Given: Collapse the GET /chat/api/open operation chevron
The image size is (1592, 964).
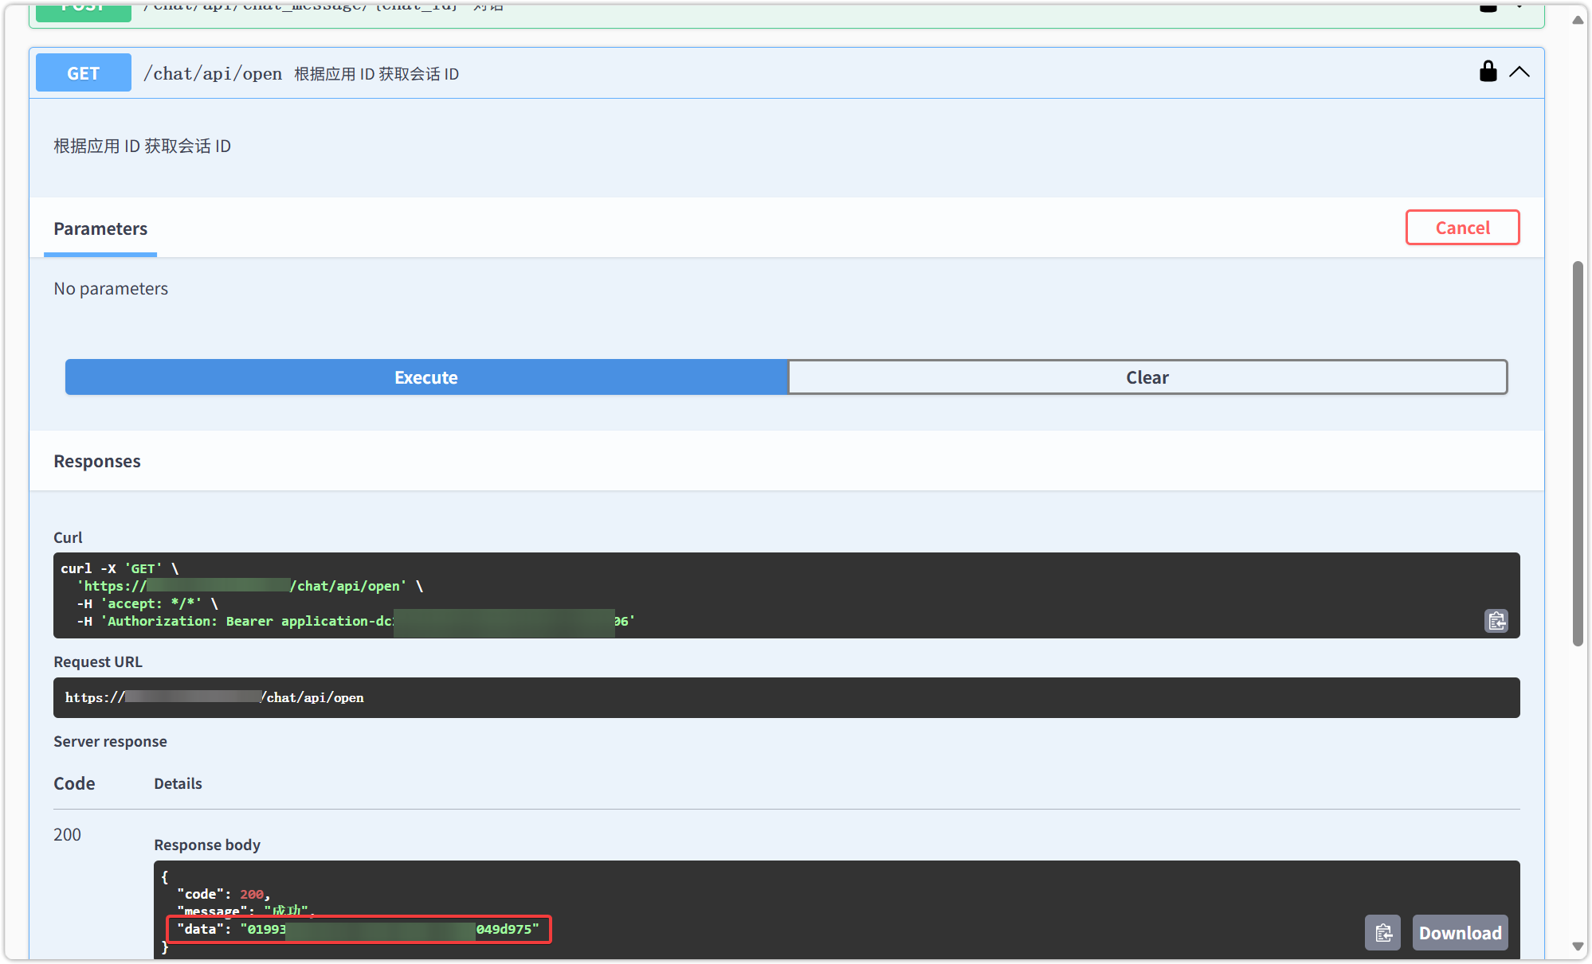Looking at the screenshot, I should point(1519,72).
